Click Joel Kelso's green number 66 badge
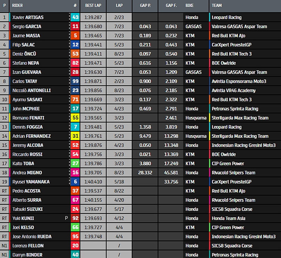 click(75, 227)
